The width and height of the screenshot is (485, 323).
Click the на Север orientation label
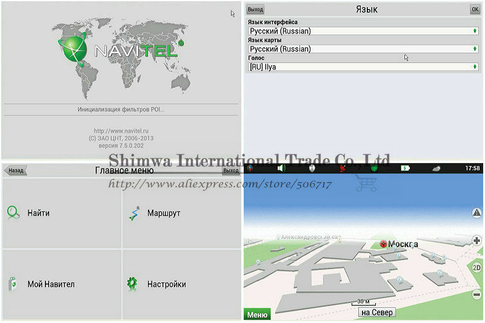(x=376, y=313)
